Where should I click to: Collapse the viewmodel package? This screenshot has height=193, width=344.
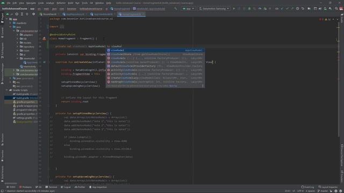click(x=17, y=58)
